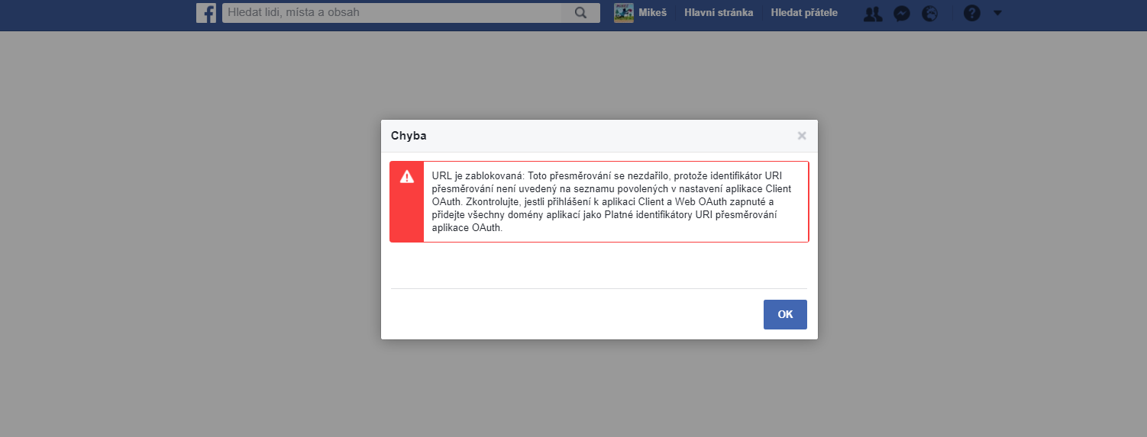Click the OK button in Chyba dialog
This screenshot has height=437, width=1147.
pos(785,314)
